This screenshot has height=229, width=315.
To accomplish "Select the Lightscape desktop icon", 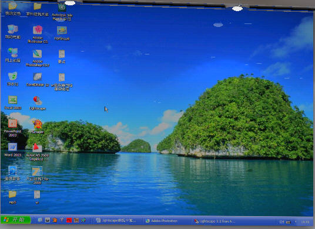I will coord(38,103).
